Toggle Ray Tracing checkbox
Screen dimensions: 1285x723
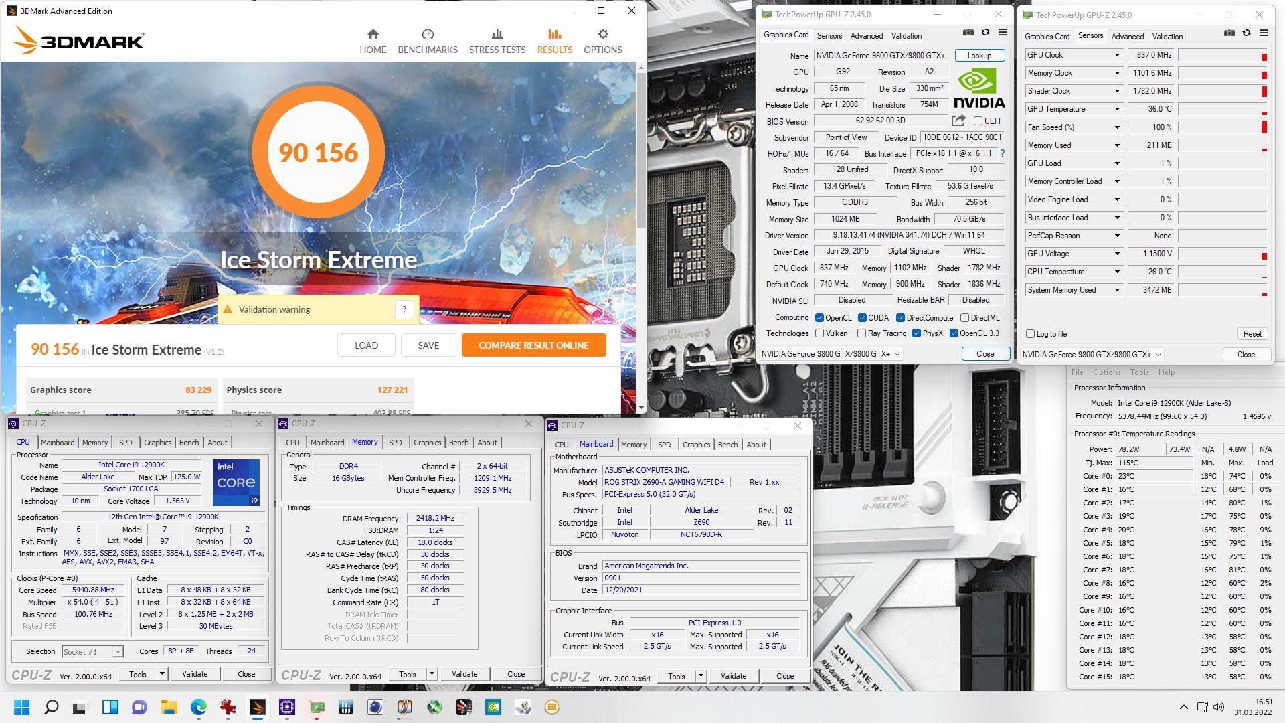861,333
